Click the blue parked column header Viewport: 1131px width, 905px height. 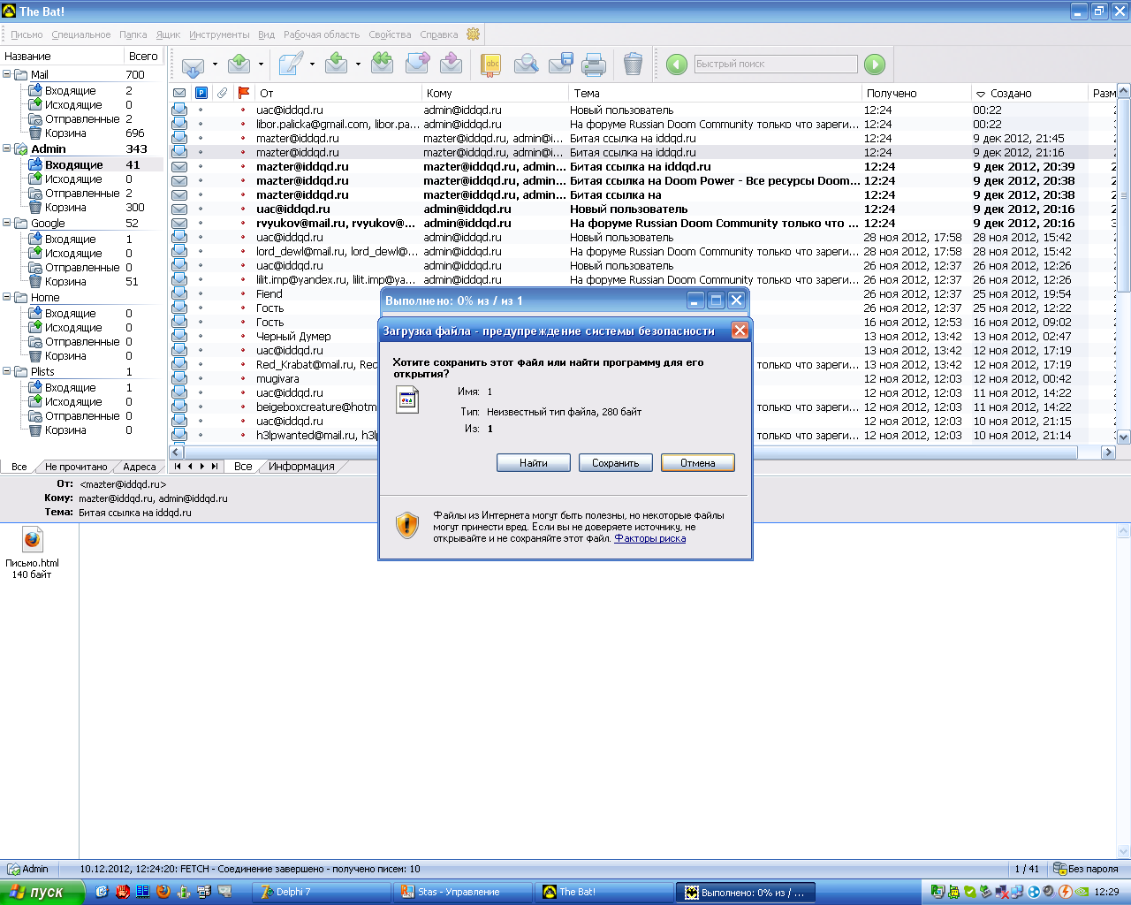pos(201,93)
